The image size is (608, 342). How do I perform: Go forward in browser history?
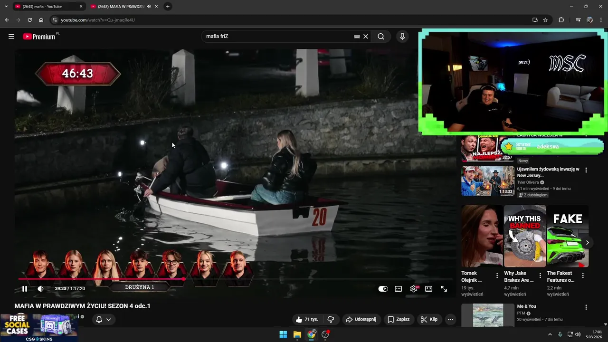(18, 20)
